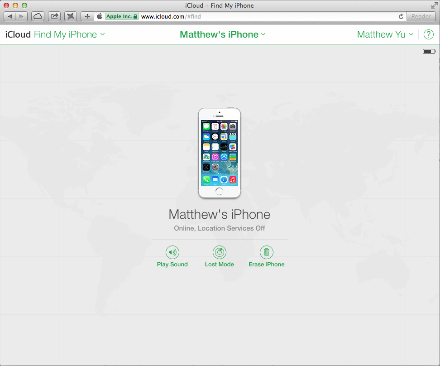
Task: Reload the page with the refresh icon
Action: tap(401, 17)
